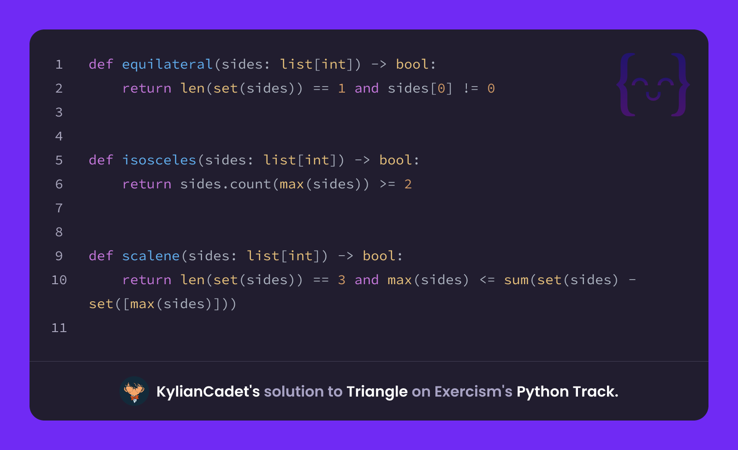This screenshot has width=738, height=450.
Task: Click line number 11 in the gutter
Action: pyautogui.click(x=59, y=328)
